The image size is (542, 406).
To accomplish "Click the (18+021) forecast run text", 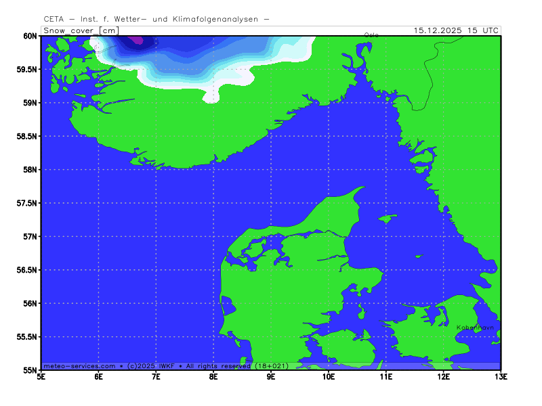I will point(272,365).
